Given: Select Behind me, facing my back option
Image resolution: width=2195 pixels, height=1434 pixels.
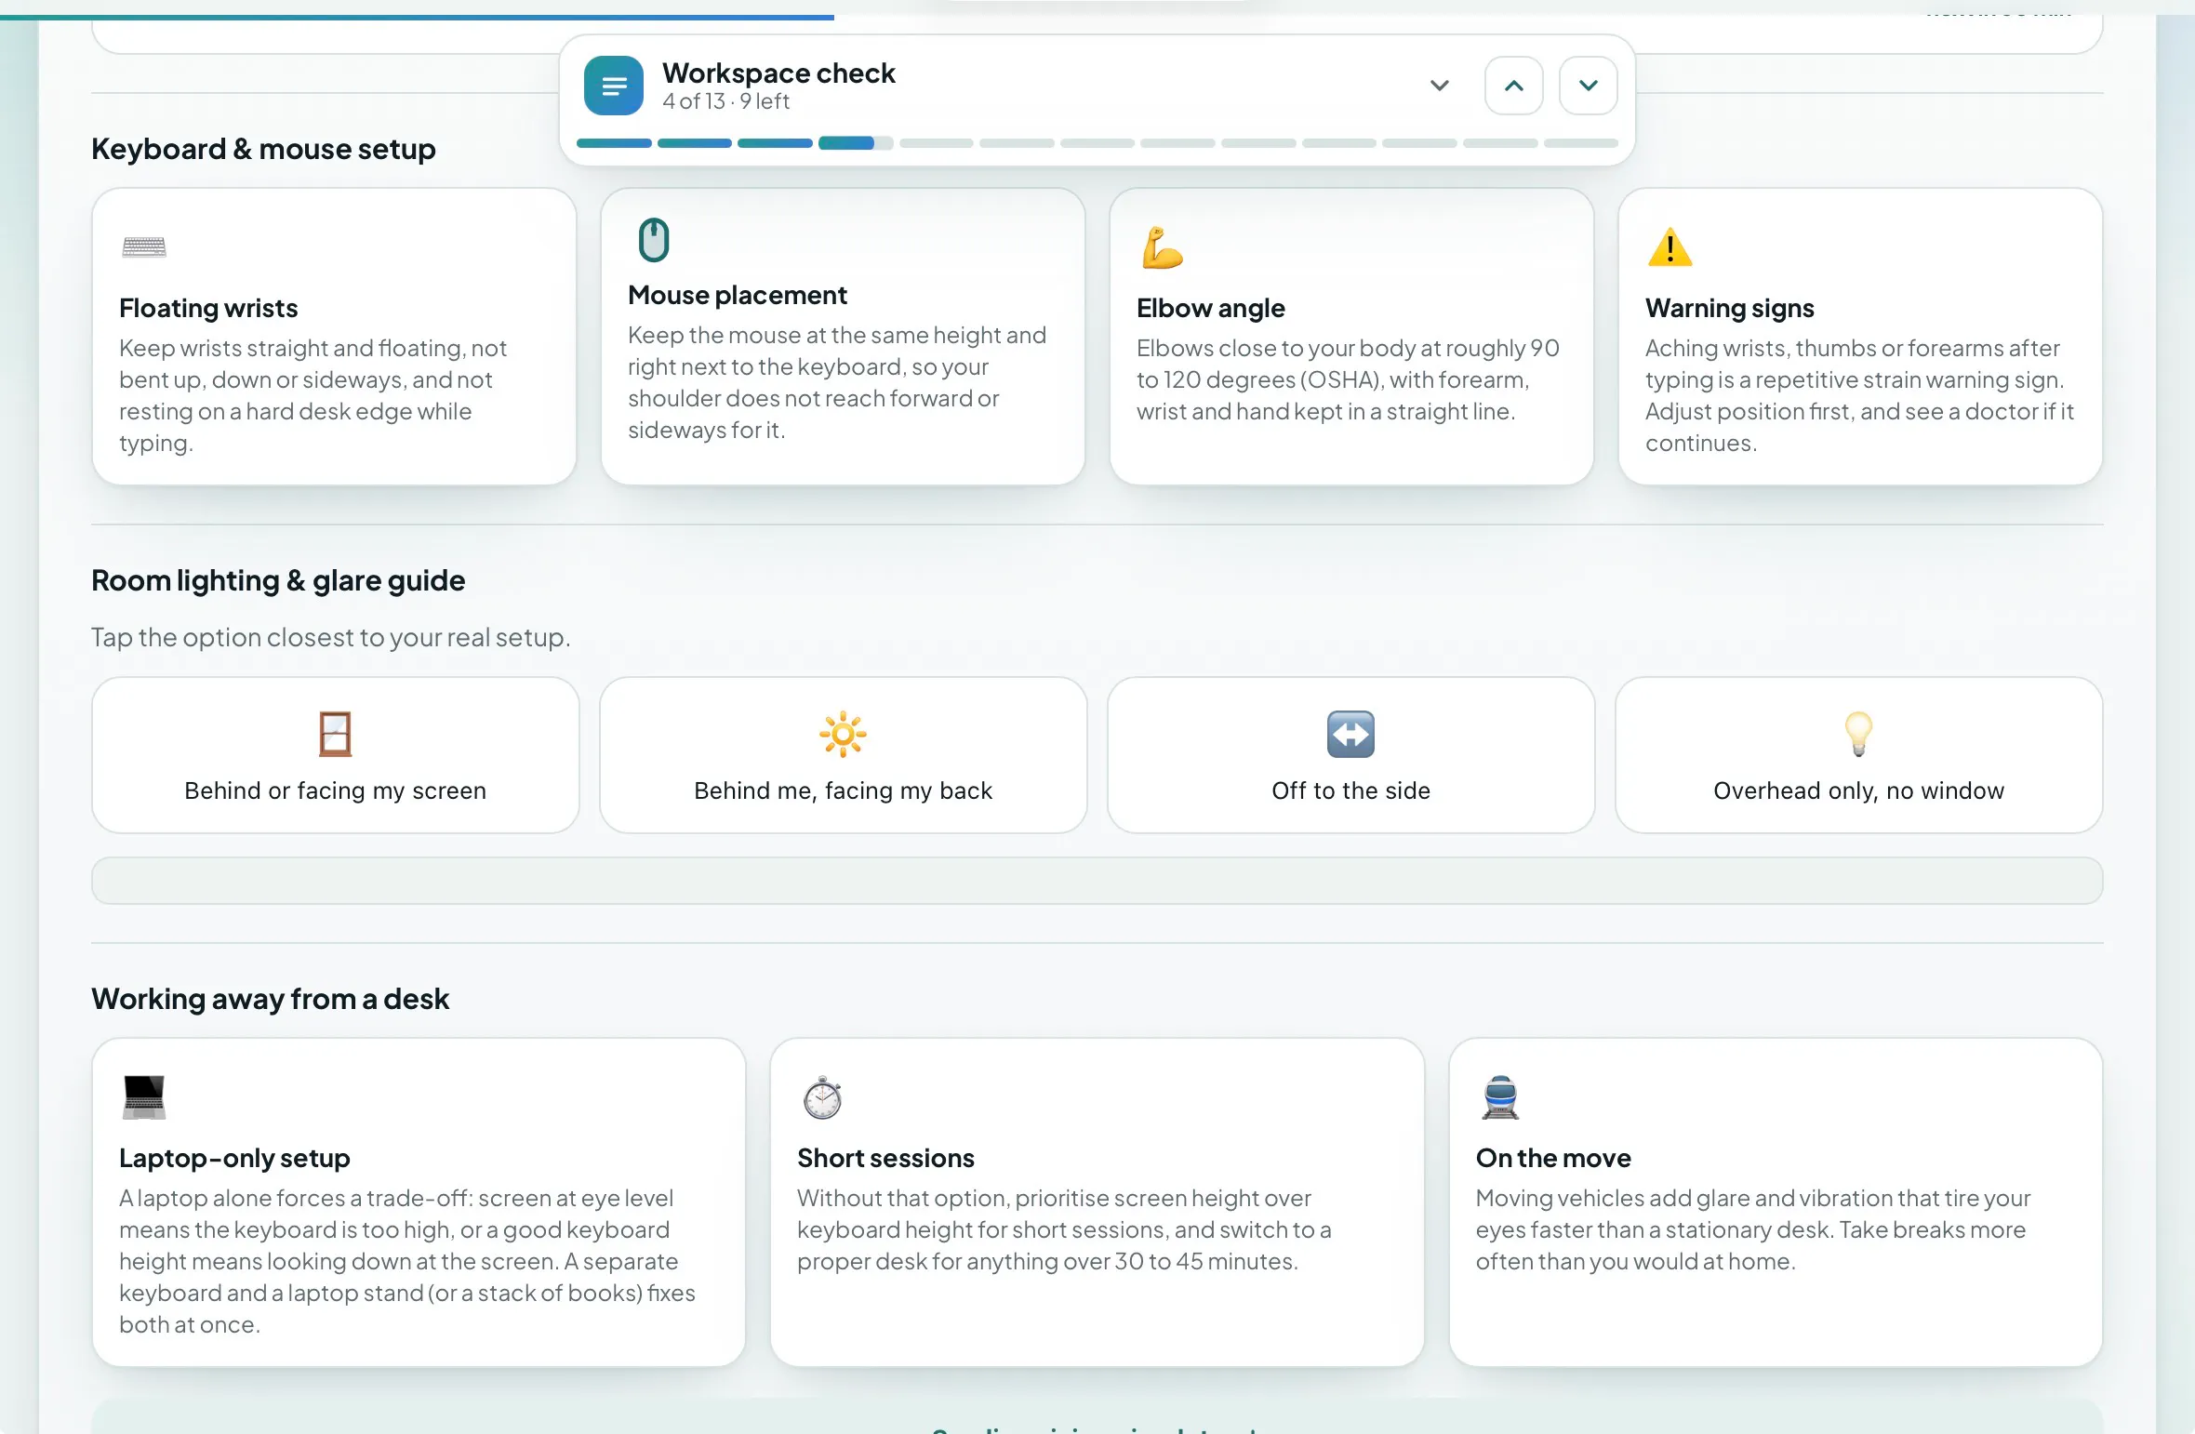Looking at the screenshot, I should tap(843, 755).
